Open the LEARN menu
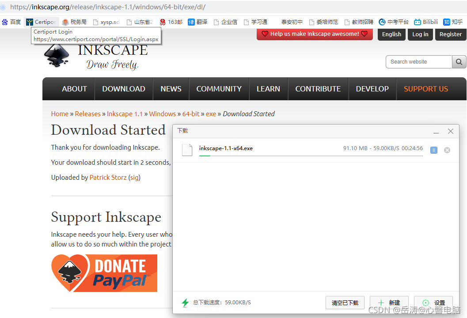The height and width of the screenshot is (318, 467). [x=268, y=89]
